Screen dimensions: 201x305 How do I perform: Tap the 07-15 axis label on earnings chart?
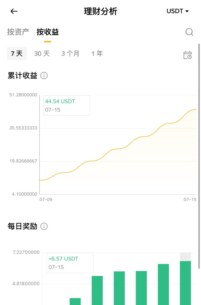tap(190, 200)
